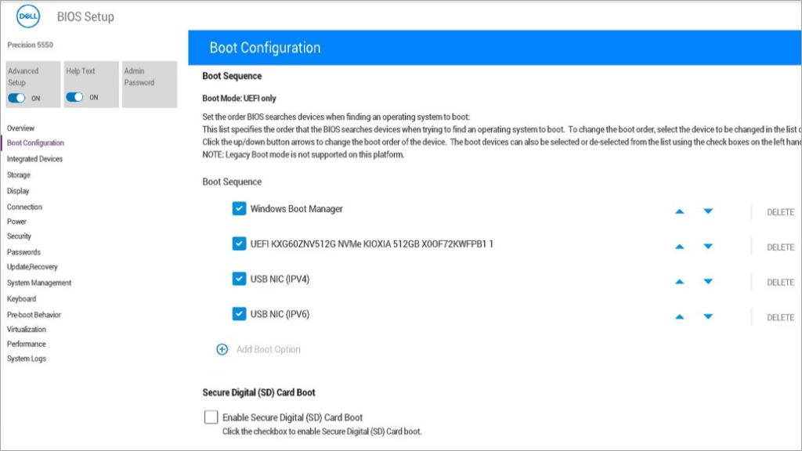Toggle Advanced Setup switch off

(x=17, y=98)
